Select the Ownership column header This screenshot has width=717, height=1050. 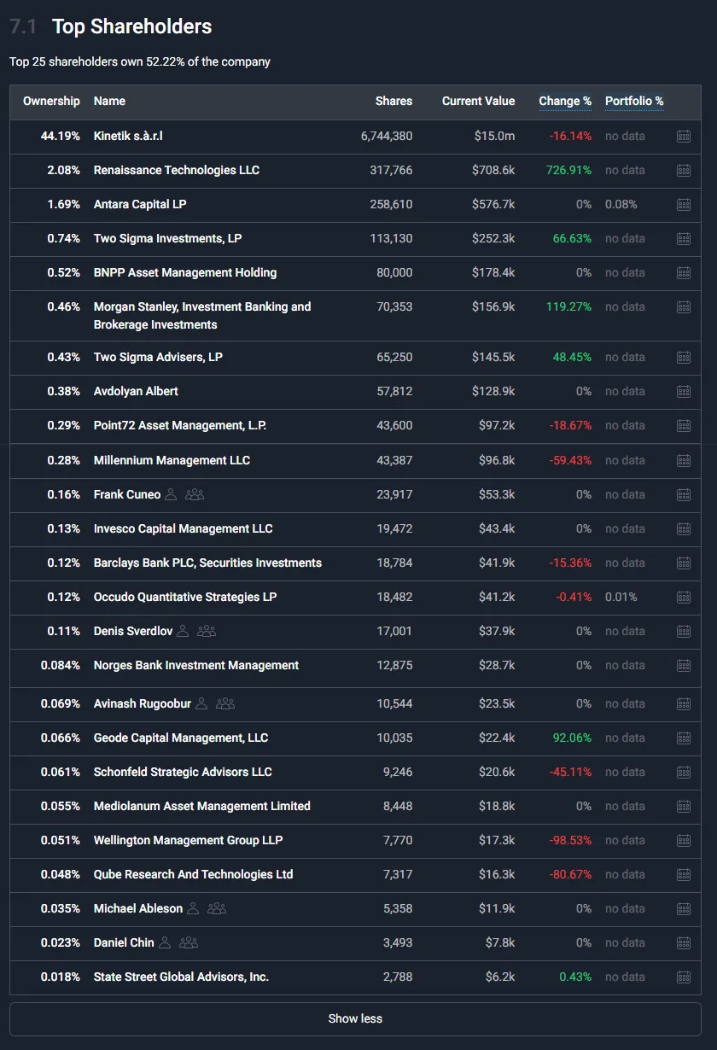tap(51, 101)
